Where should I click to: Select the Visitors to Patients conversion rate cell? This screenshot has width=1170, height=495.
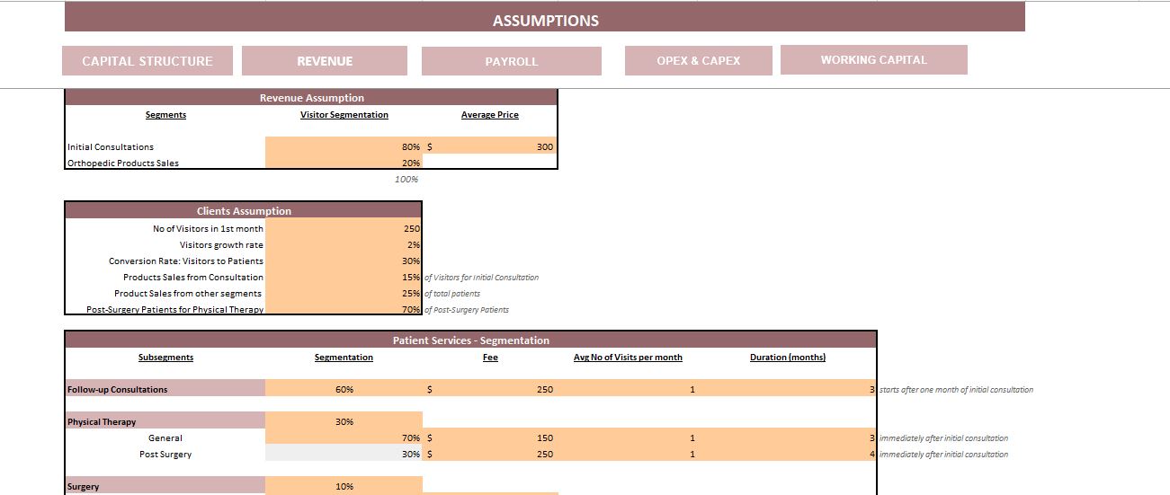(x=344, y=261)
